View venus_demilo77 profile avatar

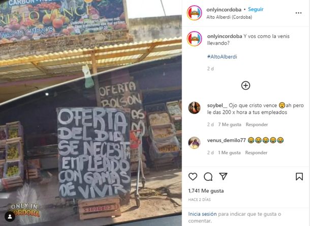(194, 143)
